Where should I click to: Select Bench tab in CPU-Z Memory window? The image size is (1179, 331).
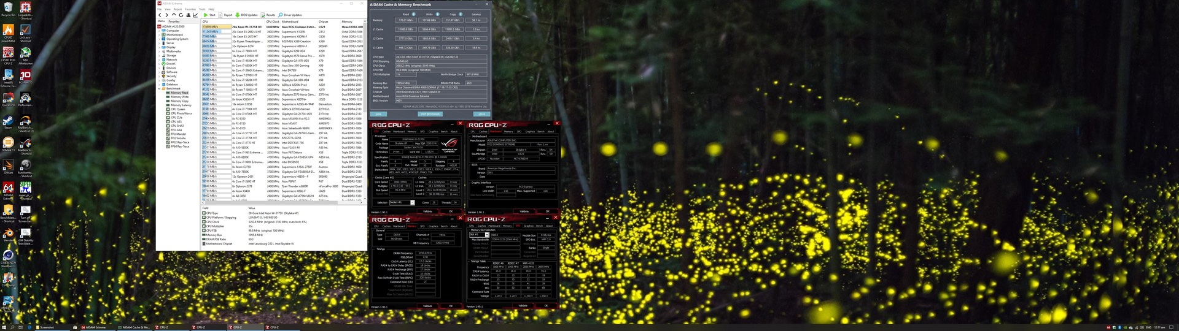pyautogui.click(x=444, y=226)
